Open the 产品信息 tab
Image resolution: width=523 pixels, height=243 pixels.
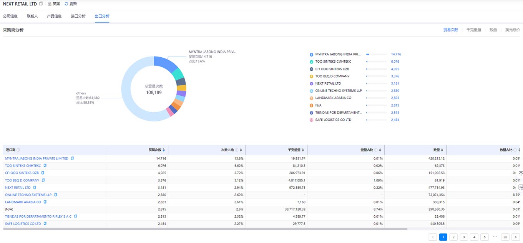pyautogui.click(x=54, y=16)
